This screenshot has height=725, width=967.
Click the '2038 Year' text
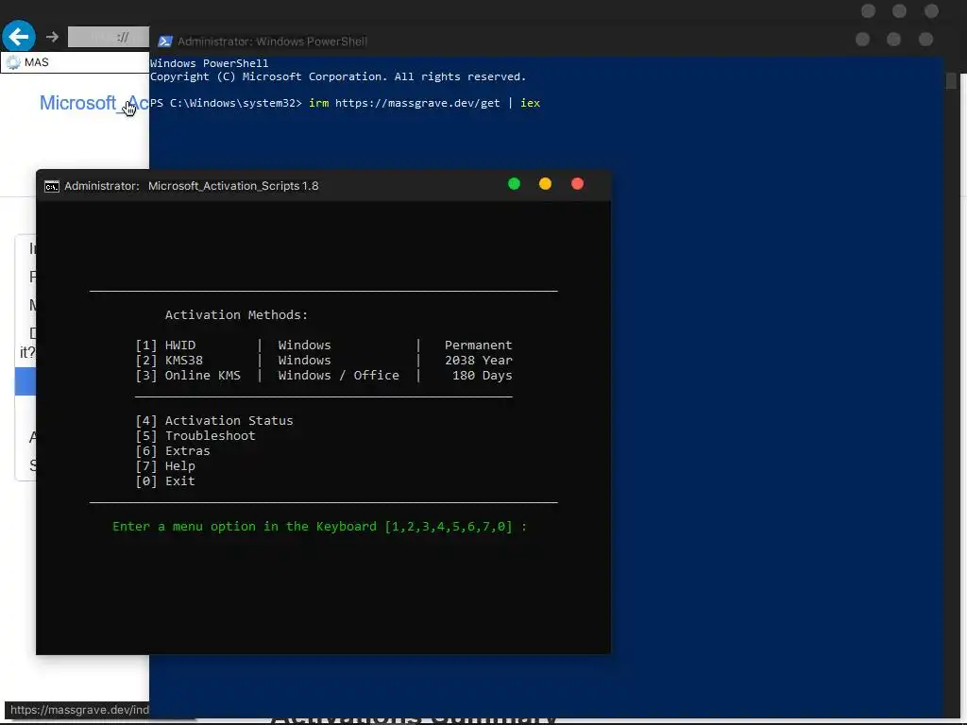(x=479, y=360)
